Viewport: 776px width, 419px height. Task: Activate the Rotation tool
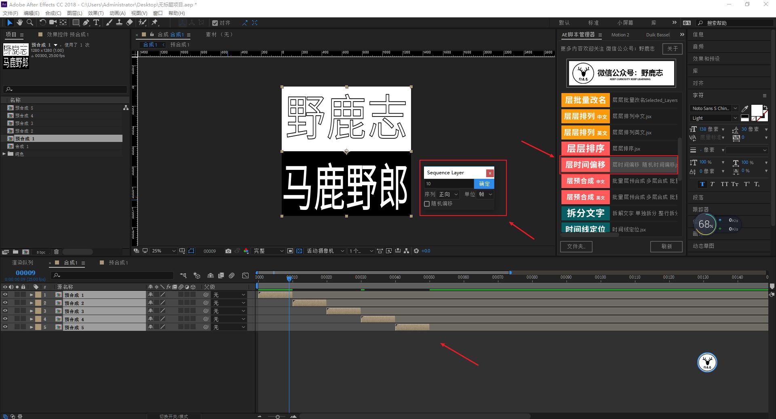click(43, 23)
